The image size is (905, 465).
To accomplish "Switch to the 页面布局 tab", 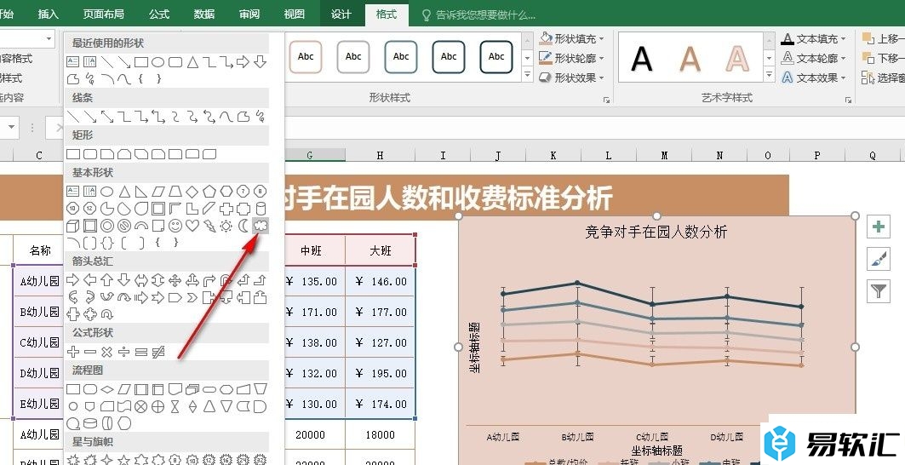I will [x=103, y=14].
